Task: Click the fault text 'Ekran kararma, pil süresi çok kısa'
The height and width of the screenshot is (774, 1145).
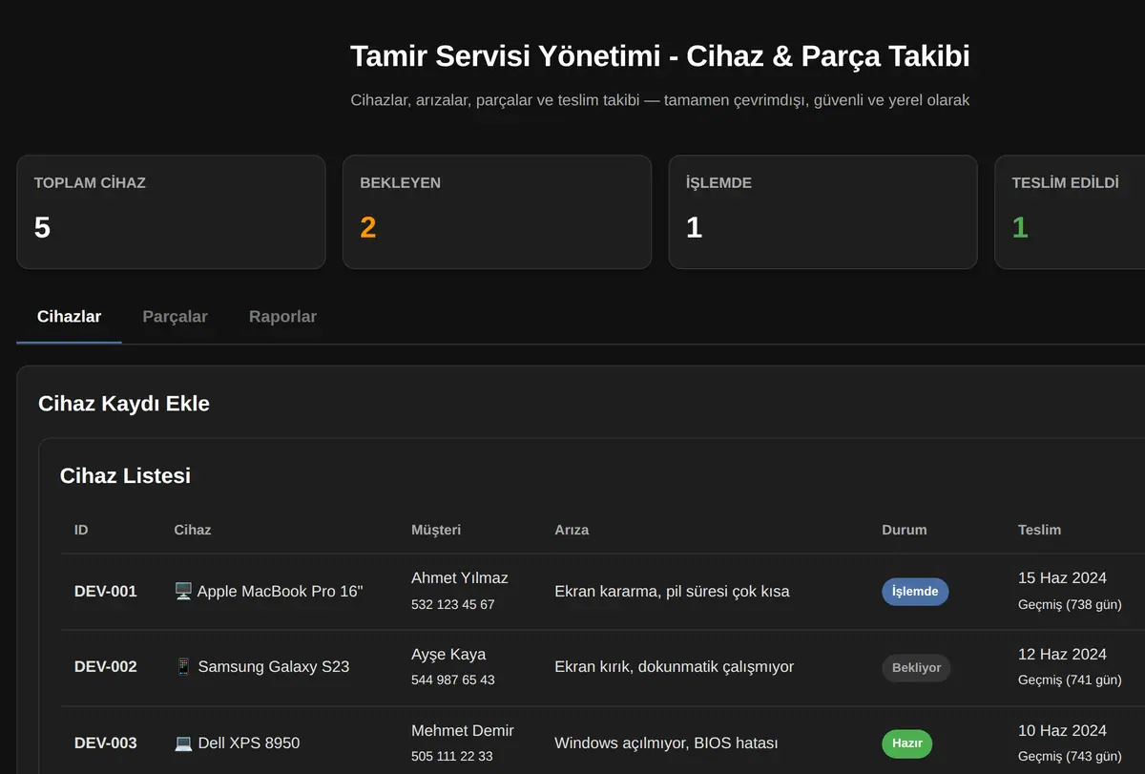Action: click(673, 592)
